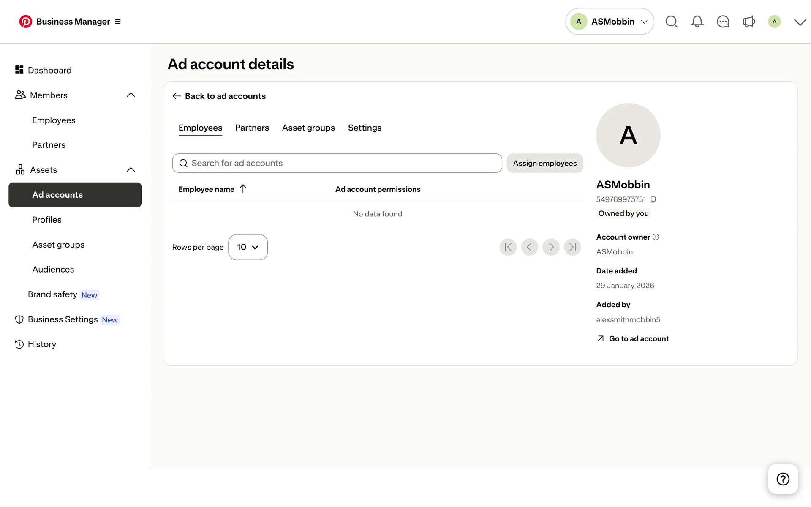811x507 pixels.
Task: Collapse the Members sidebar section
Action: (131, 95)
